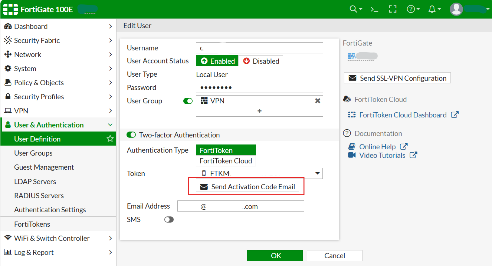Click the Security Profiles lock icon

8,96
